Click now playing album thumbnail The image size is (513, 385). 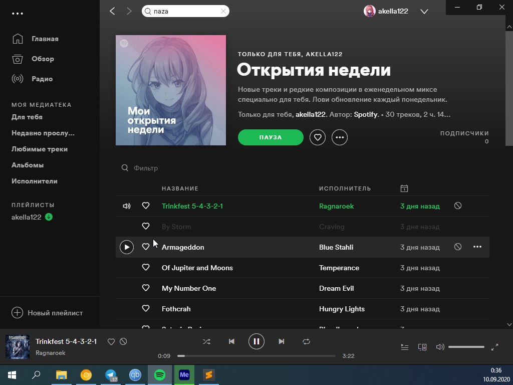point(18,347)
